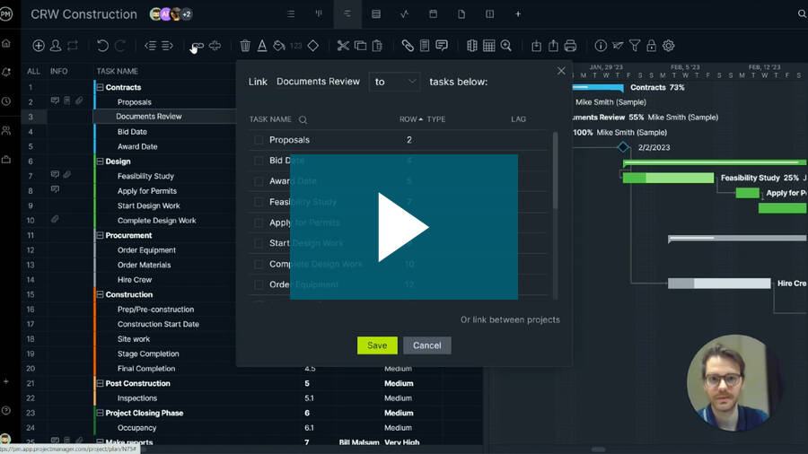Viewport: 808px width, 454px height.
Task: Click the grid table icon
Action: tap(489, 46)
